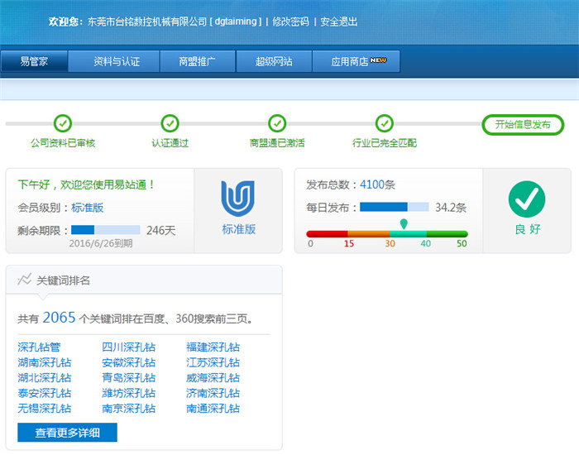Click the teal marker on the rating scale

(404, 224)
